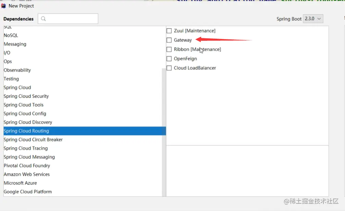Screen dimensions: 345x211
Task: Enable the Zuul [Maintenance] checkbox
Action: 169,31
